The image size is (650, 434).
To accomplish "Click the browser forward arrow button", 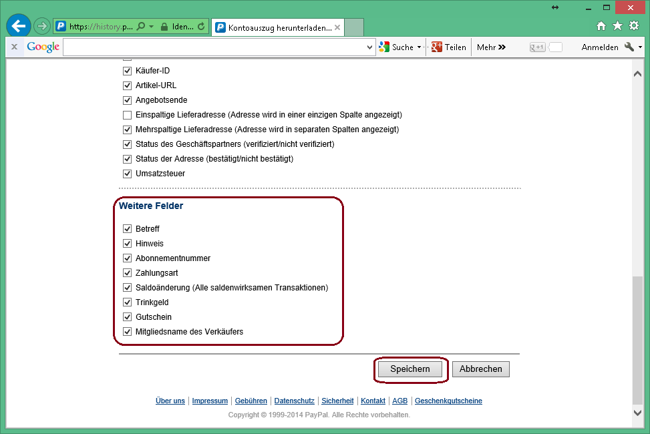I will (x=42, y=27).
